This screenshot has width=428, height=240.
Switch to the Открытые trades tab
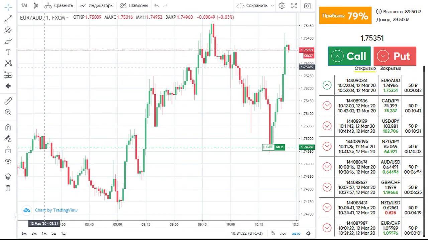pos(365,68)
